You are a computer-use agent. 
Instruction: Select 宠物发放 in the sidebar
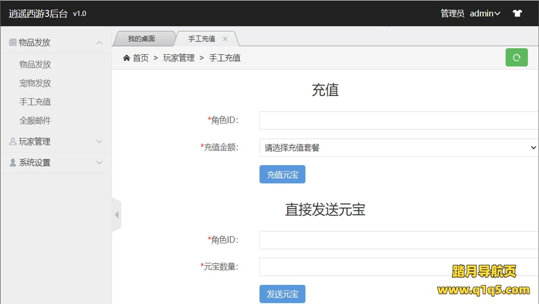pos(35,83)
